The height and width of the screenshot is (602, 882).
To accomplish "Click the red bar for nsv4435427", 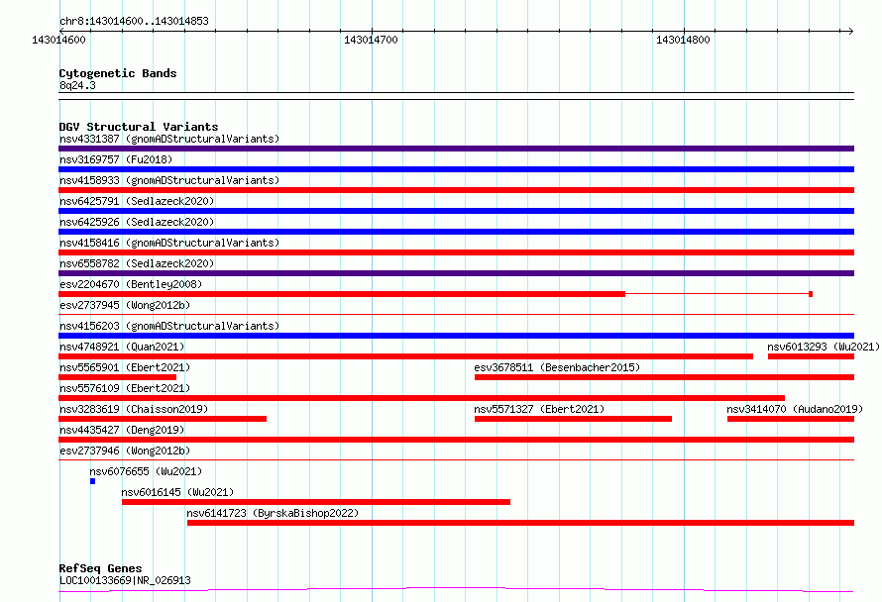I will point(456,440).
